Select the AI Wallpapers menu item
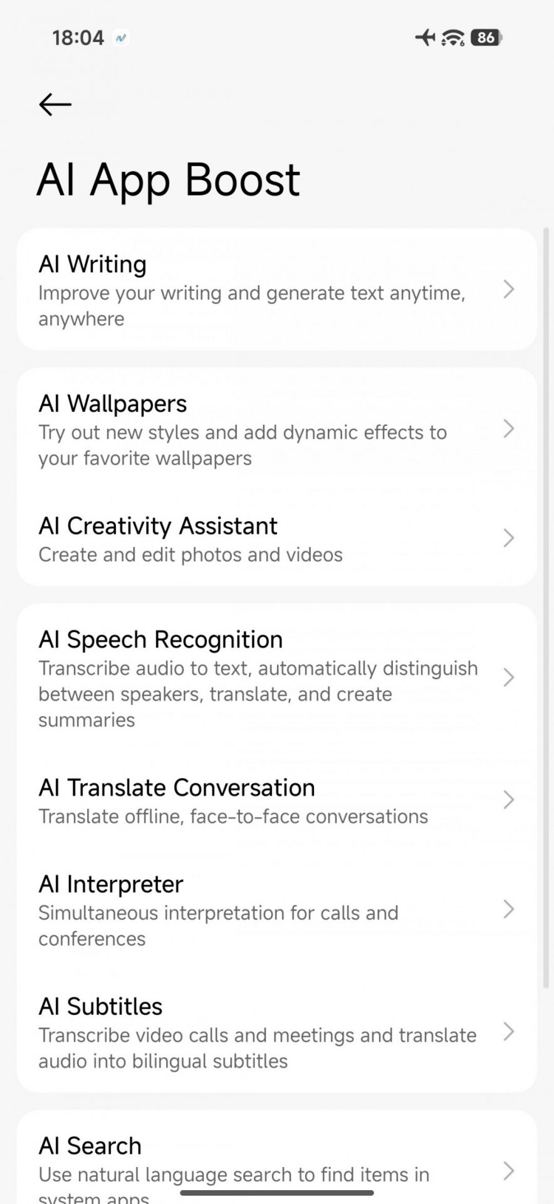This screenshot has height=1204, width=554. [251, 430]
